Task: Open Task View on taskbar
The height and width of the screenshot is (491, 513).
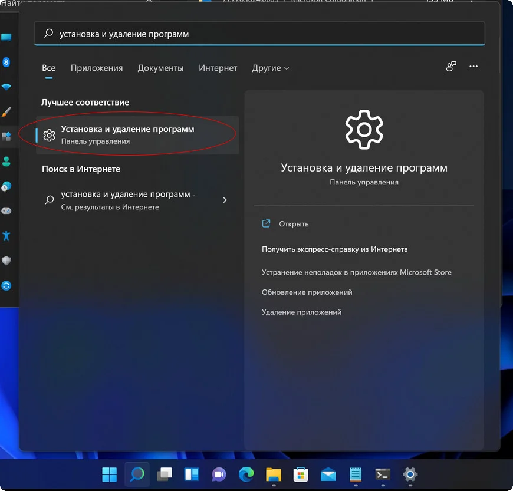Action: coord(165,474)
